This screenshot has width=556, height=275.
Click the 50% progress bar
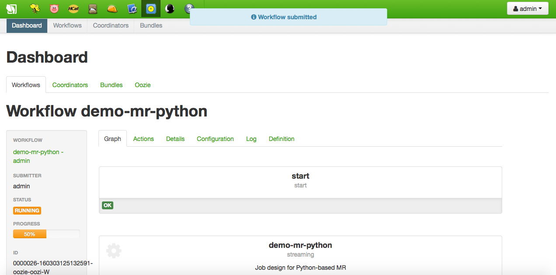pos(46,234)
